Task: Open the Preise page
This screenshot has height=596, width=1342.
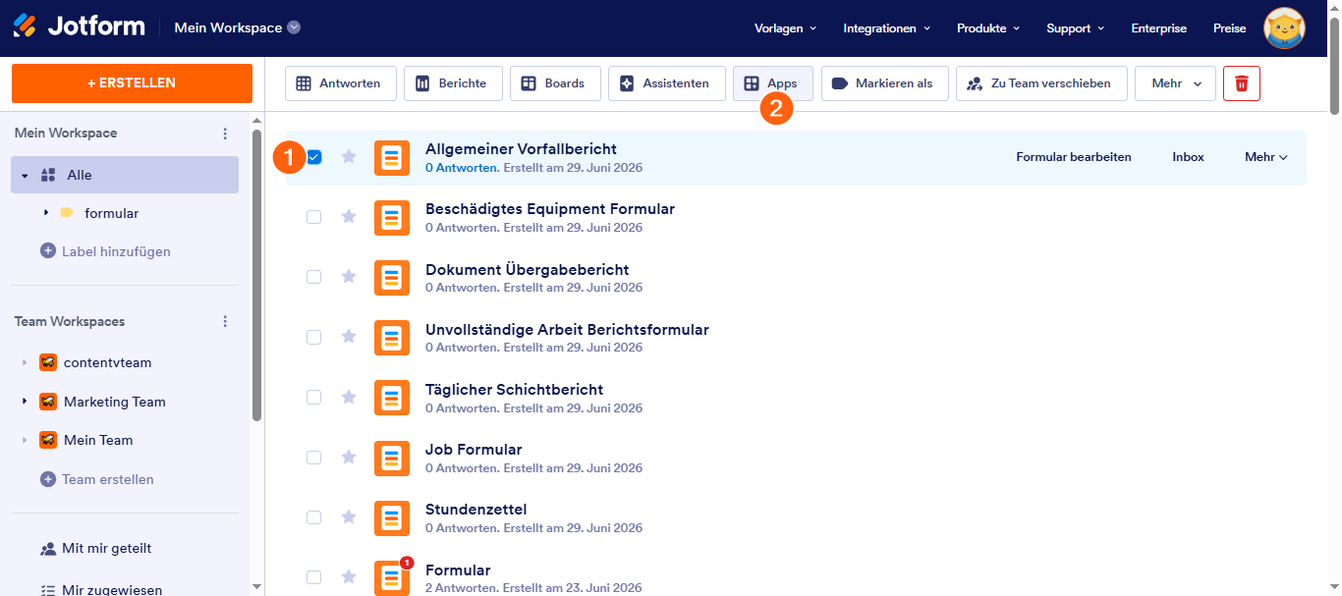Action: [x=1229, y=28]
